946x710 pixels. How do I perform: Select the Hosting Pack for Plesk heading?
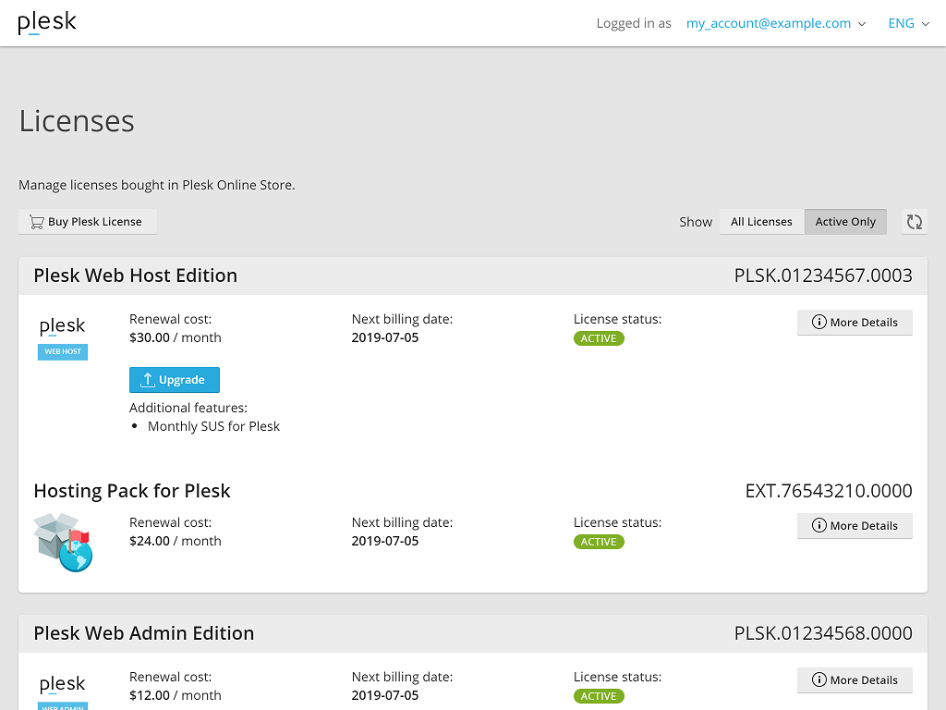coord(132,491)
